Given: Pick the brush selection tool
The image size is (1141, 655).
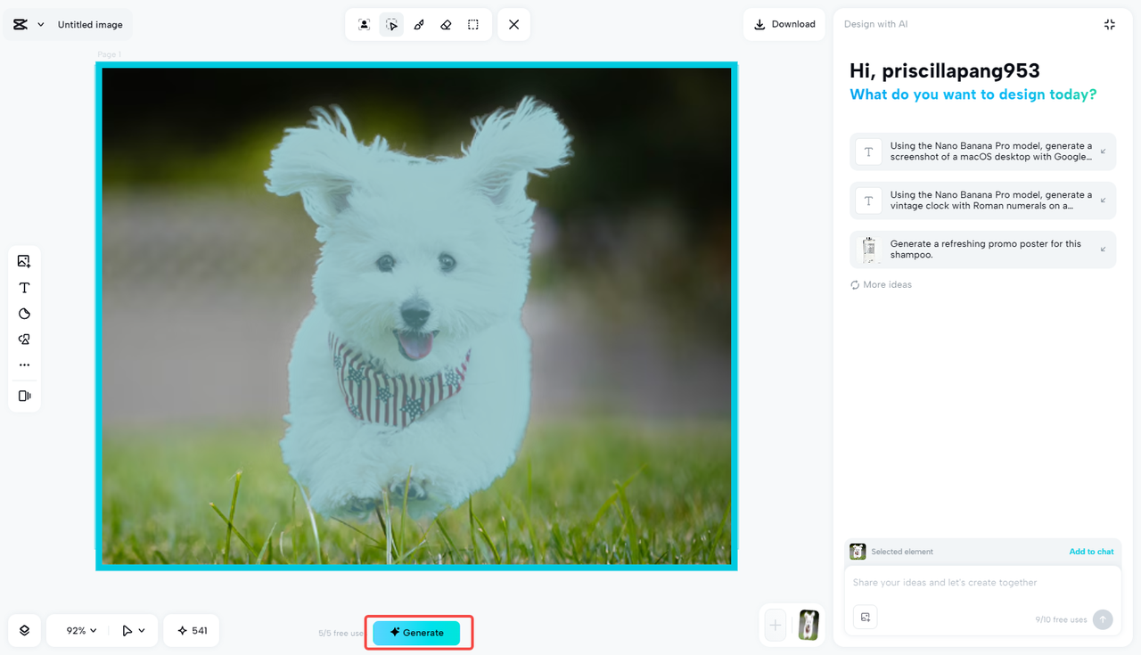Looking at the screenshot, I should coord(419,25).
